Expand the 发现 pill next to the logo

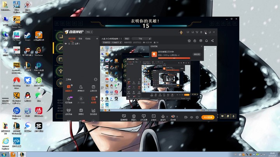click(x=89, y=32)
